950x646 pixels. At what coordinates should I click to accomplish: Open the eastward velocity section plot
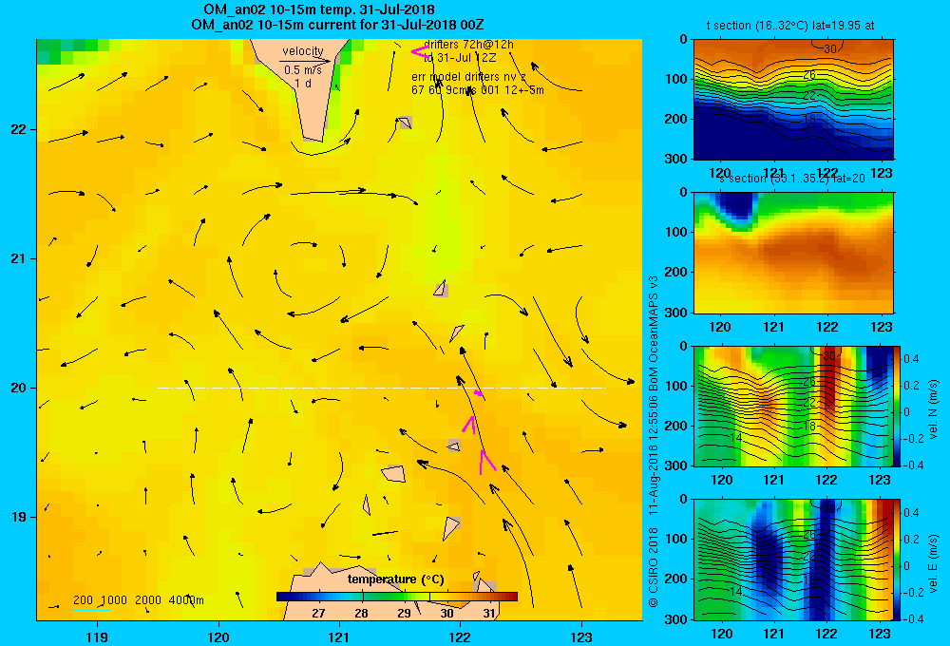[x=793, y=560]
